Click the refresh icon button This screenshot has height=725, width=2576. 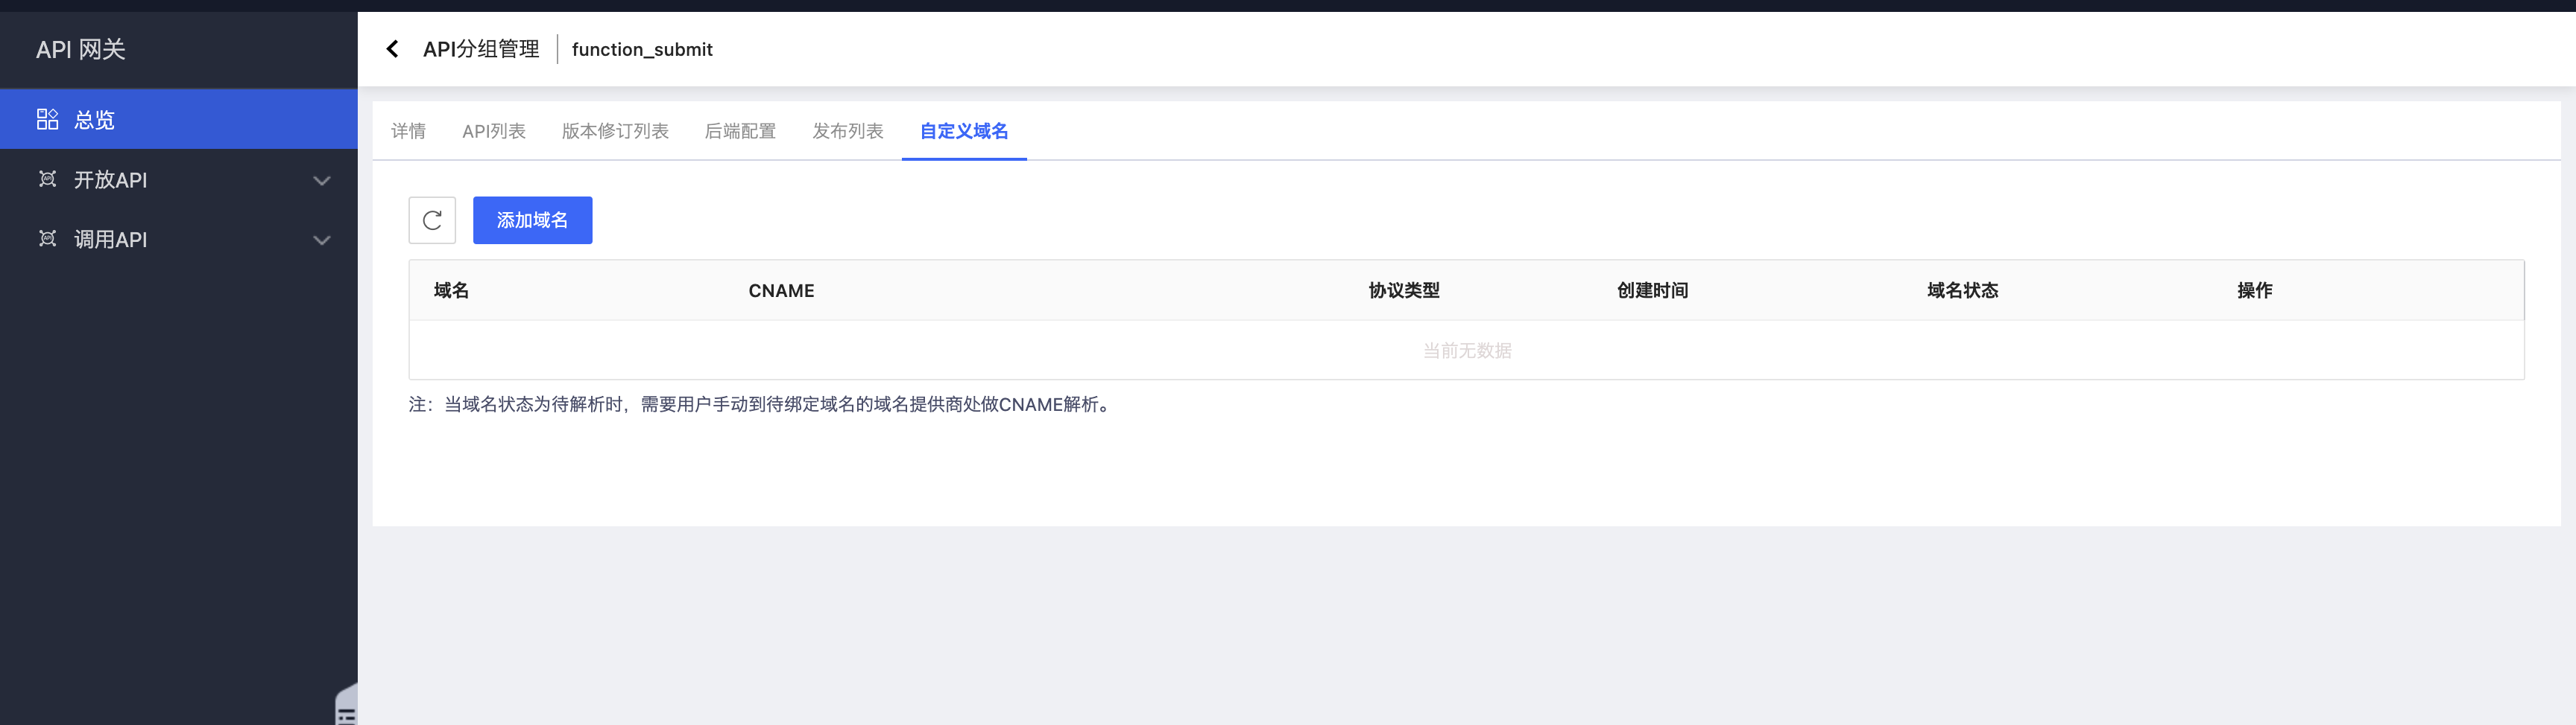coord(432,220)
